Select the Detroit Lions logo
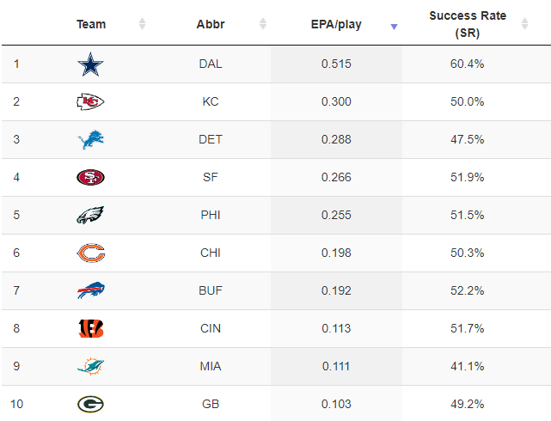Viewport: 551px width, 421px height. 90,140
